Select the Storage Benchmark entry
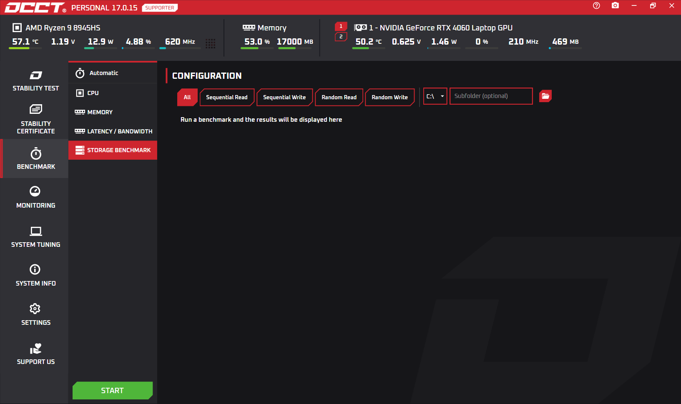681x404 pixels. click(x=113, y=150)
